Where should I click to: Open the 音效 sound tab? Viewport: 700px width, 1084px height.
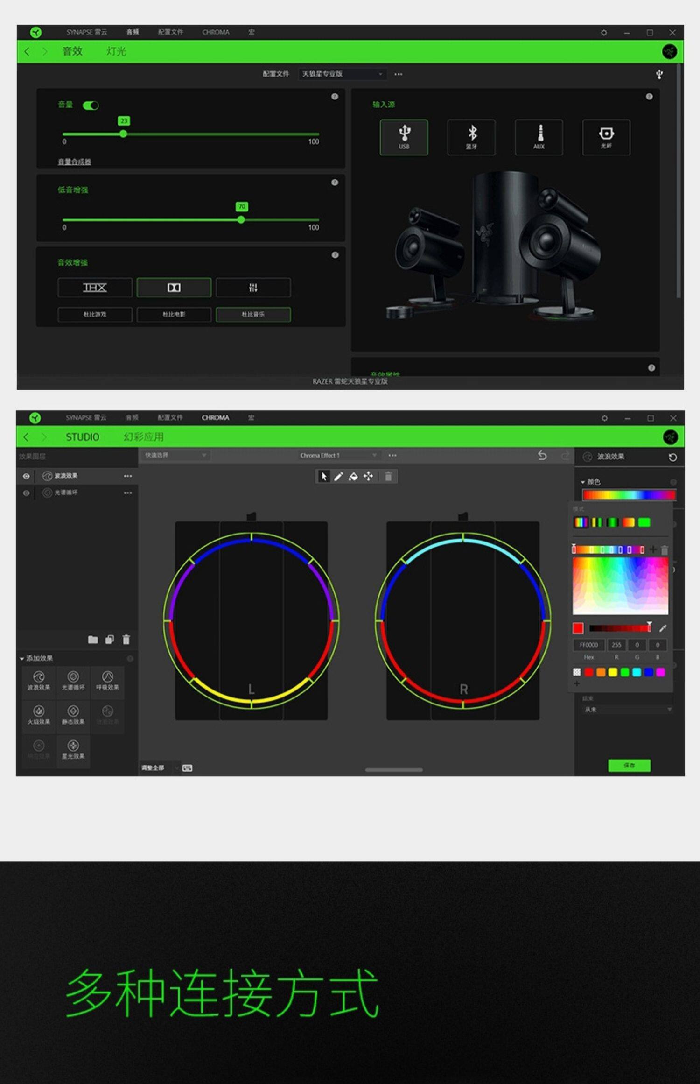[72, 51]
